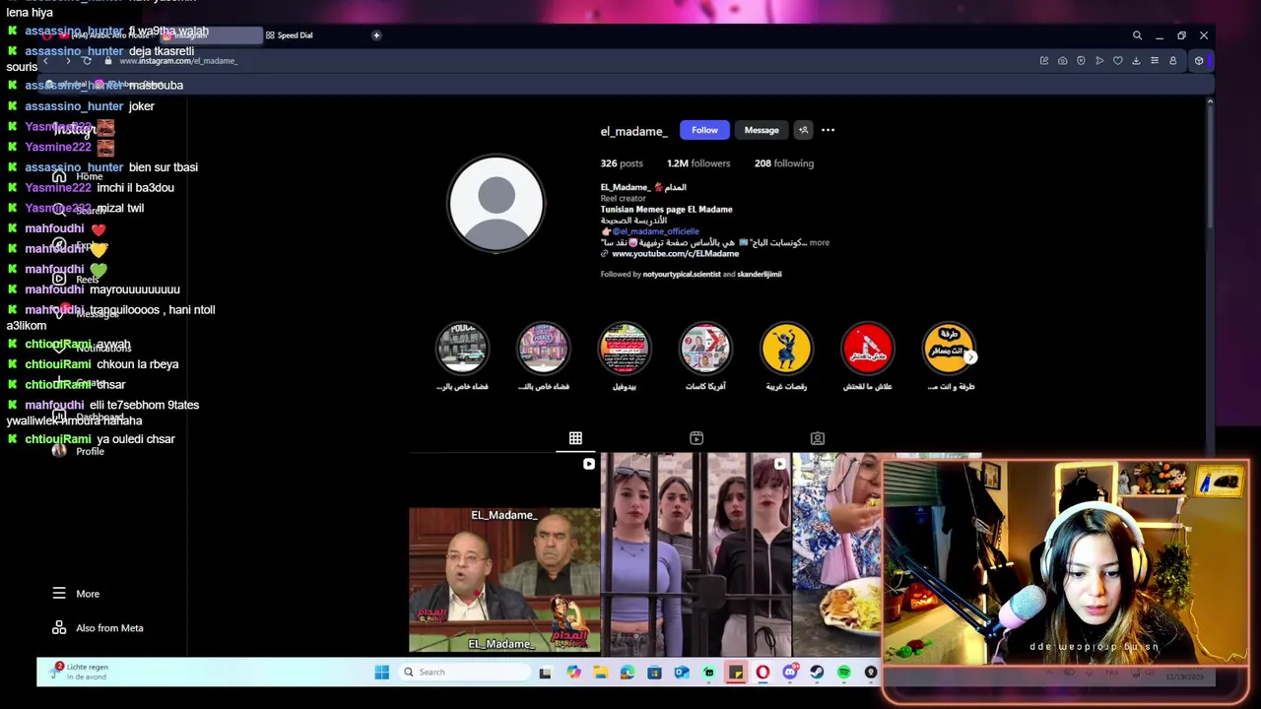The height and width of the screenshot is (709, 1261).
Task: Open the بيدويل story highlight
Action: (625, 349)
